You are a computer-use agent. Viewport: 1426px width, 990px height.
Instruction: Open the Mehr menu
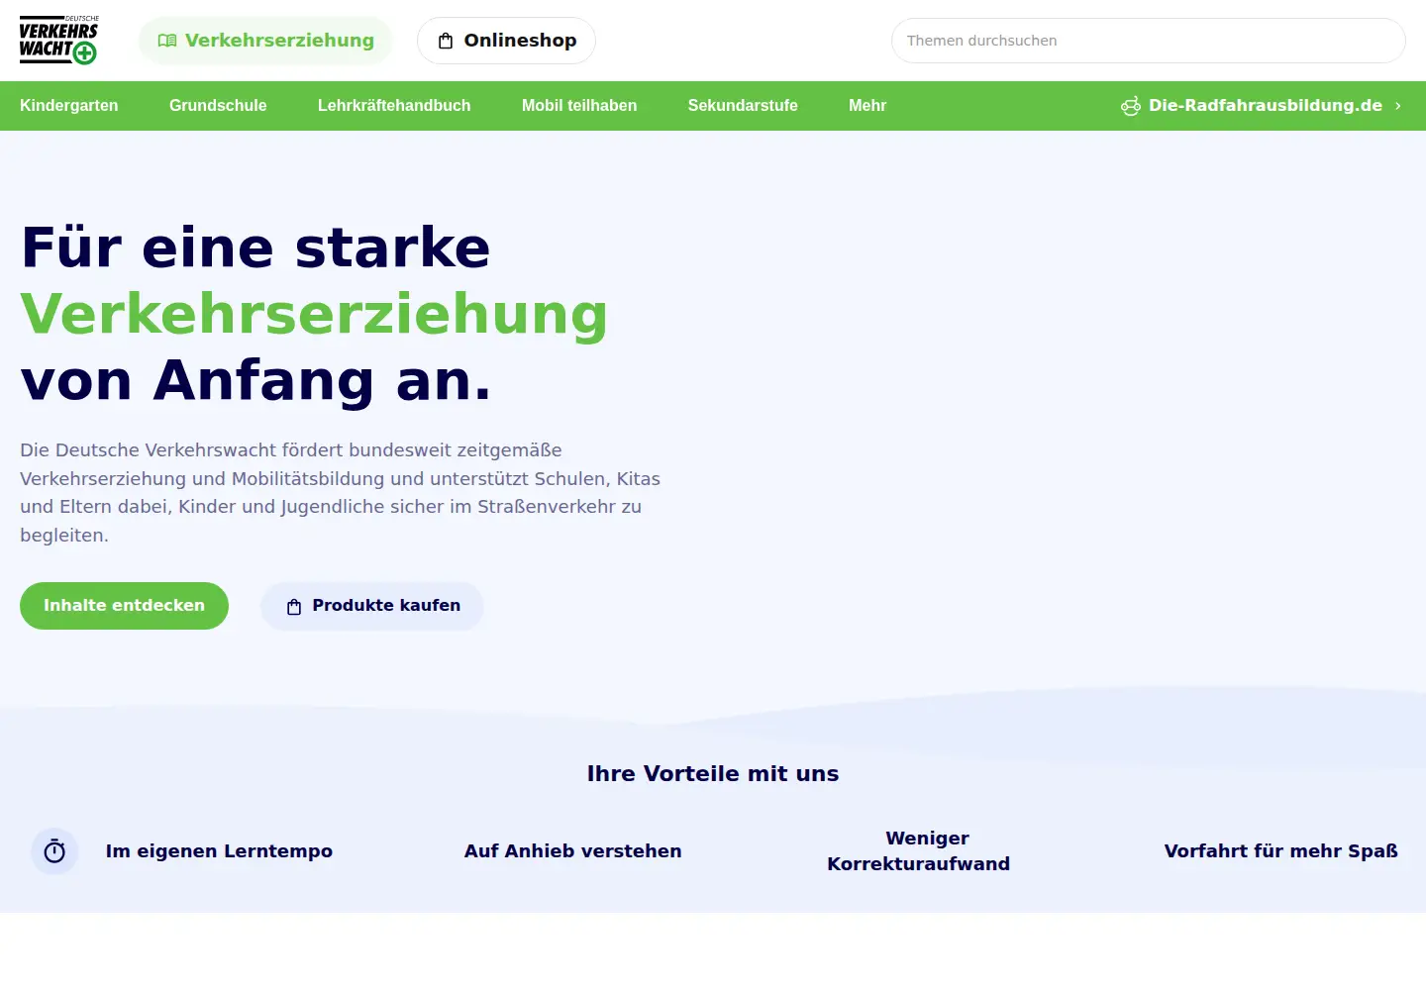[x=867, y=106]
